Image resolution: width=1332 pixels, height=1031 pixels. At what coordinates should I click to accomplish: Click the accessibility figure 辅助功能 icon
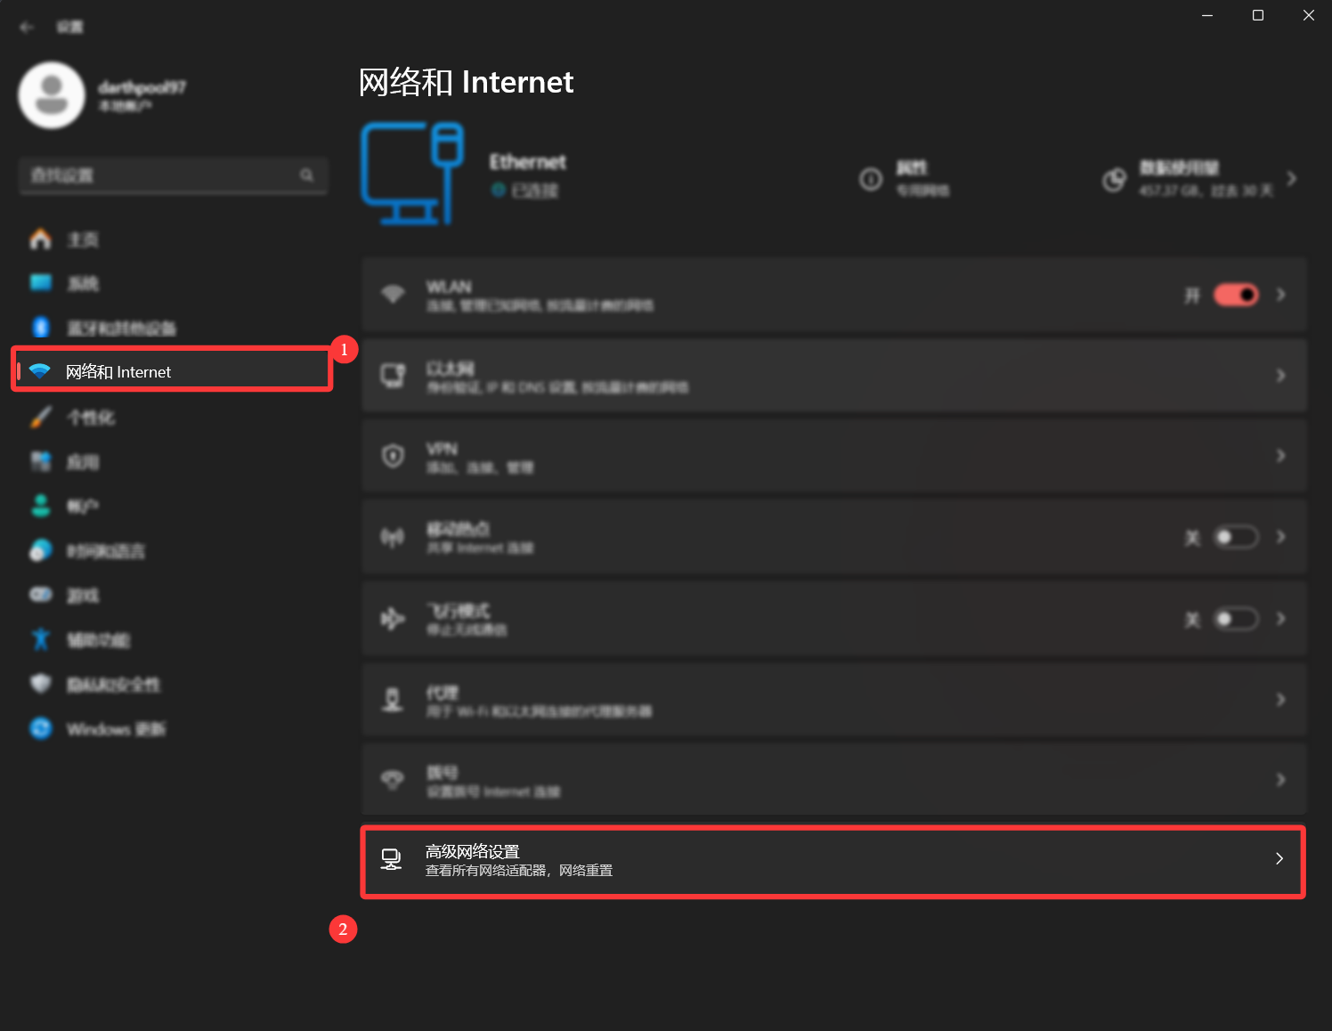coord(41,639)
